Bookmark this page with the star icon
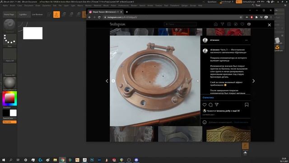Screen dimensions: 289x163 point(241,17)
